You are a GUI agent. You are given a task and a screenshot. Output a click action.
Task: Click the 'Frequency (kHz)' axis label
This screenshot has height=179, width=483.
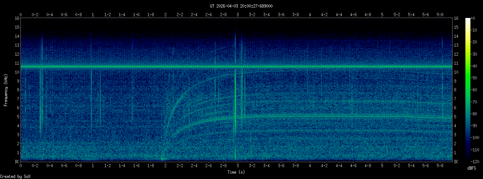tap(6, 90)
